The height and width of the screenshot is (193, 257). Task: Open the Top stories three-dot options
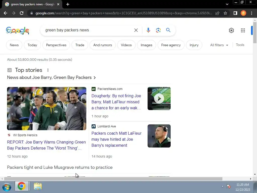tap(48, 70)
